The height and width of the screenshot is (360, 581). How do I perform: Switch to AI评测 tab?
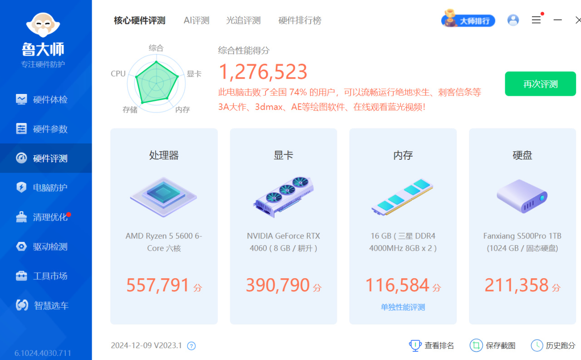click(197, 20)
